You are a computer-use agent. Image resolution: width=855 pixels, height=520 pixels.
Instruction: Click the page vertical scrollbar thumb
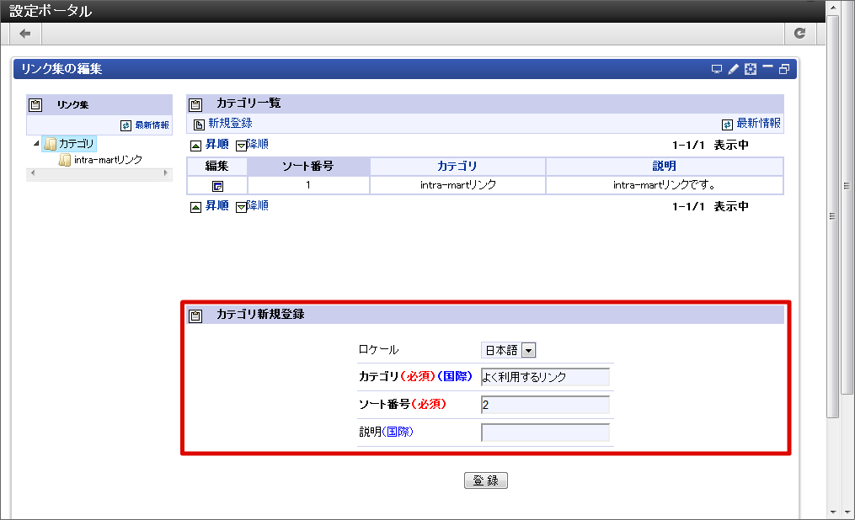832,216
